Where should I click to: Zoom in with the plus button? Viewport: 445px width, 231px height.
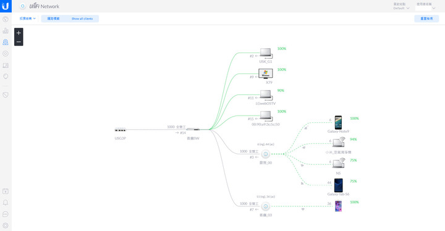19,33
